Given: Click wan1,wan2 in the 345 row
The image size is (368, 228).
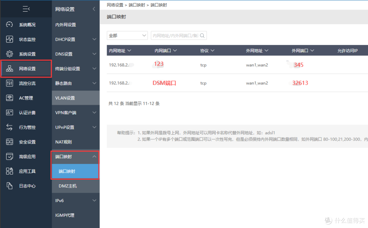Looking at the screenshot, I should (x=257, y=65).
